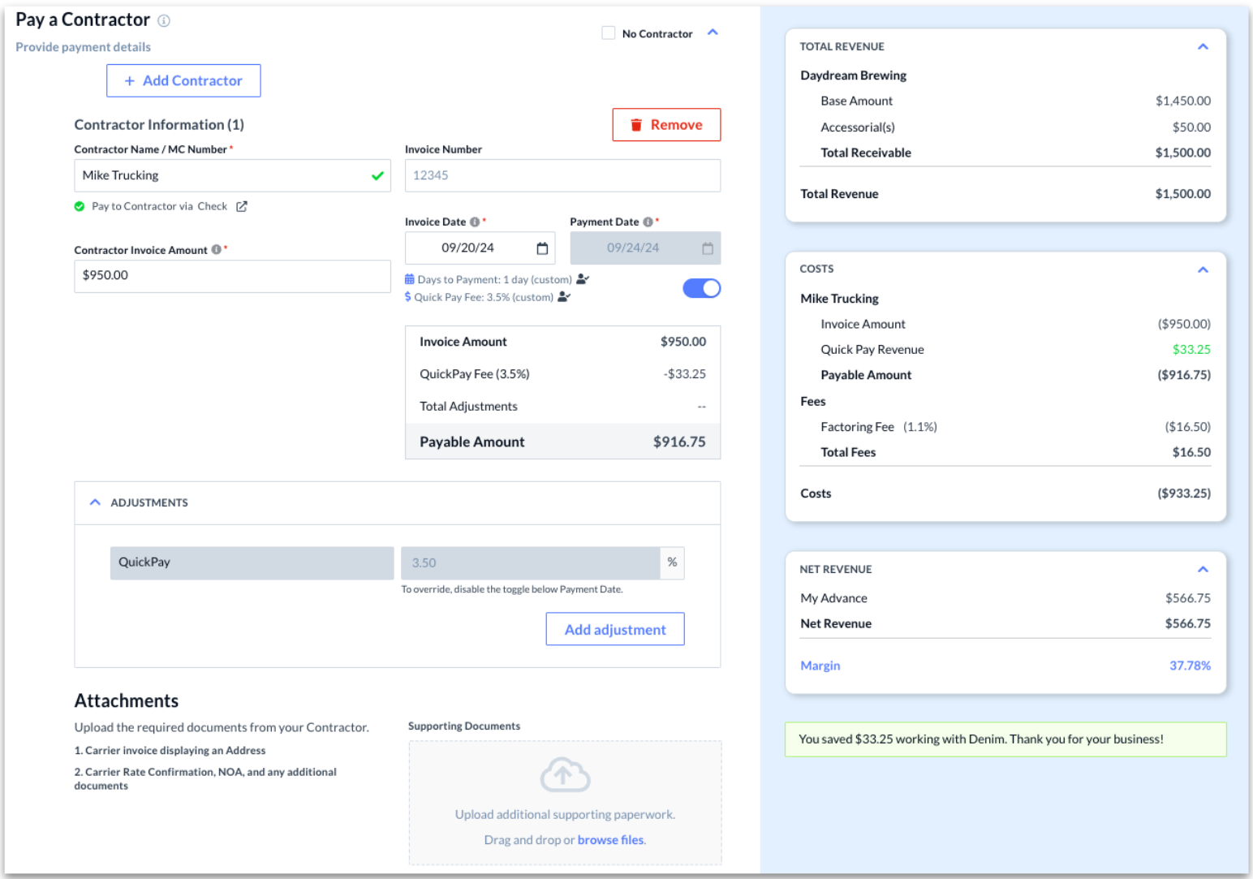Viewport: 1253px width, 879px height.
Task: Collapse the Pay a Contractor section chevron
Action: tap(713, 32)
